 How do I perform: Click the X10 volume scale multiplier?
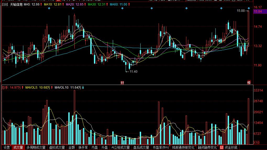pos(257,142)
